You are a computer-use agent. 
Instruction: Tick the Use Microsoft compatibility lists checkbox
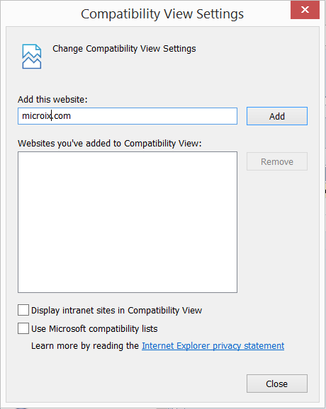pos(23,328)
